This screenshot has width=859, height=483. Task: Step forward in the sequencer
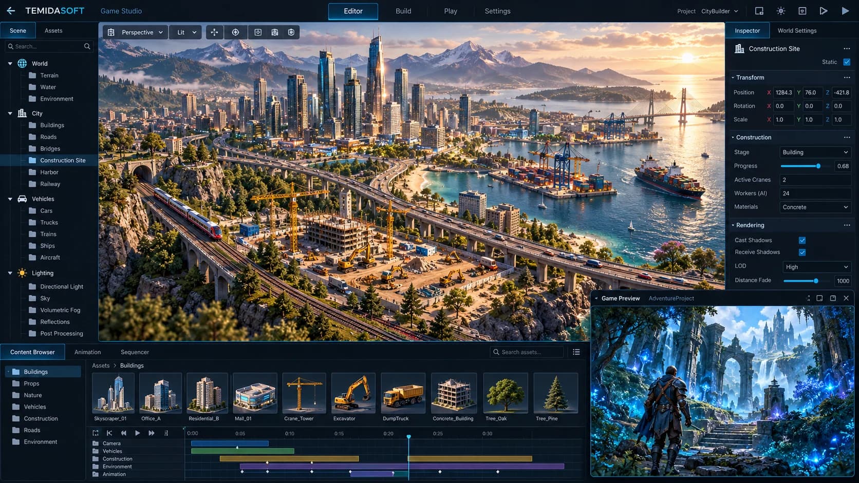tap(152, 433)
